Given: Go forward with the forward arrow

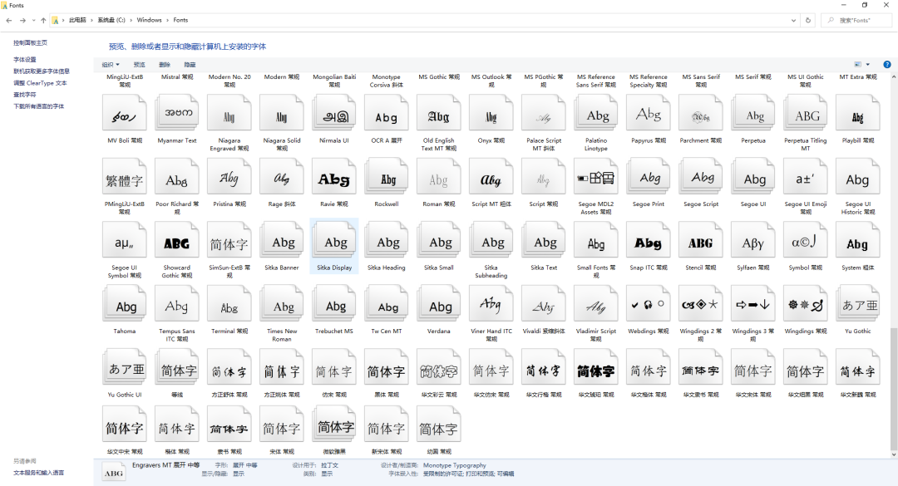Looking at the screenshot, I should (22, 20).
